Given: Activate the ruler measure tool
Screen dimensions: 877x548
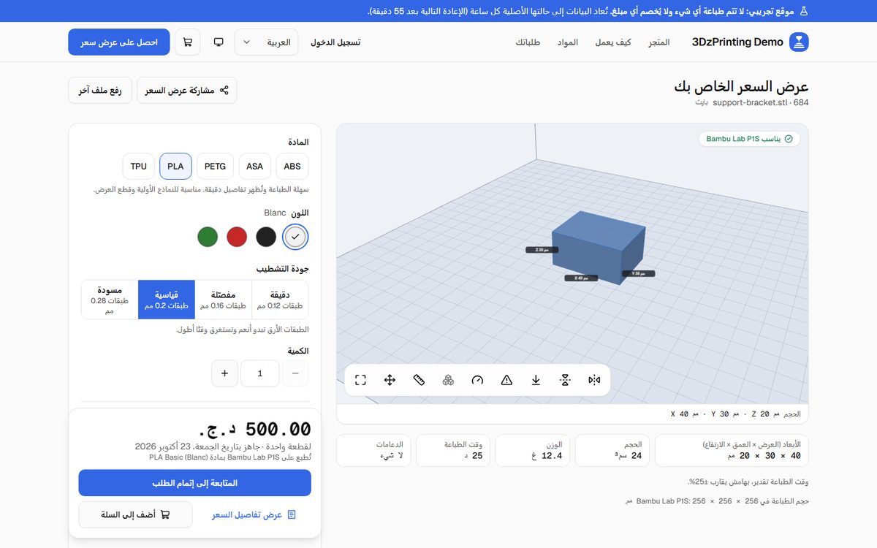Looking at the screenshot, I should [x=419, y=380].
